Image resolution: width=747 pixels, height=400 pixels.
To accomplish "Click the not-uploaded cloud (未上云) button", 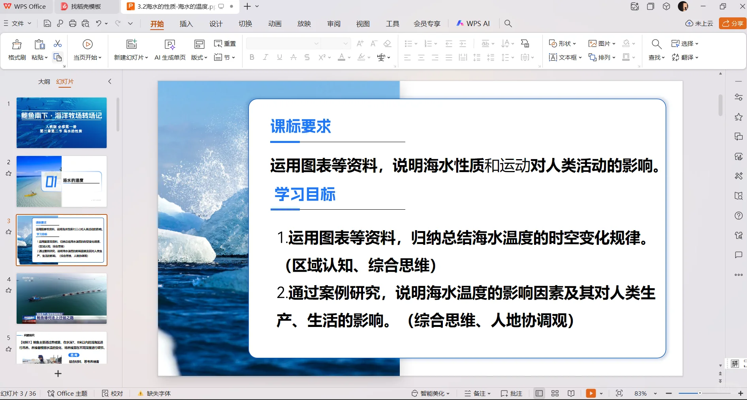I will tap(699, 23).
